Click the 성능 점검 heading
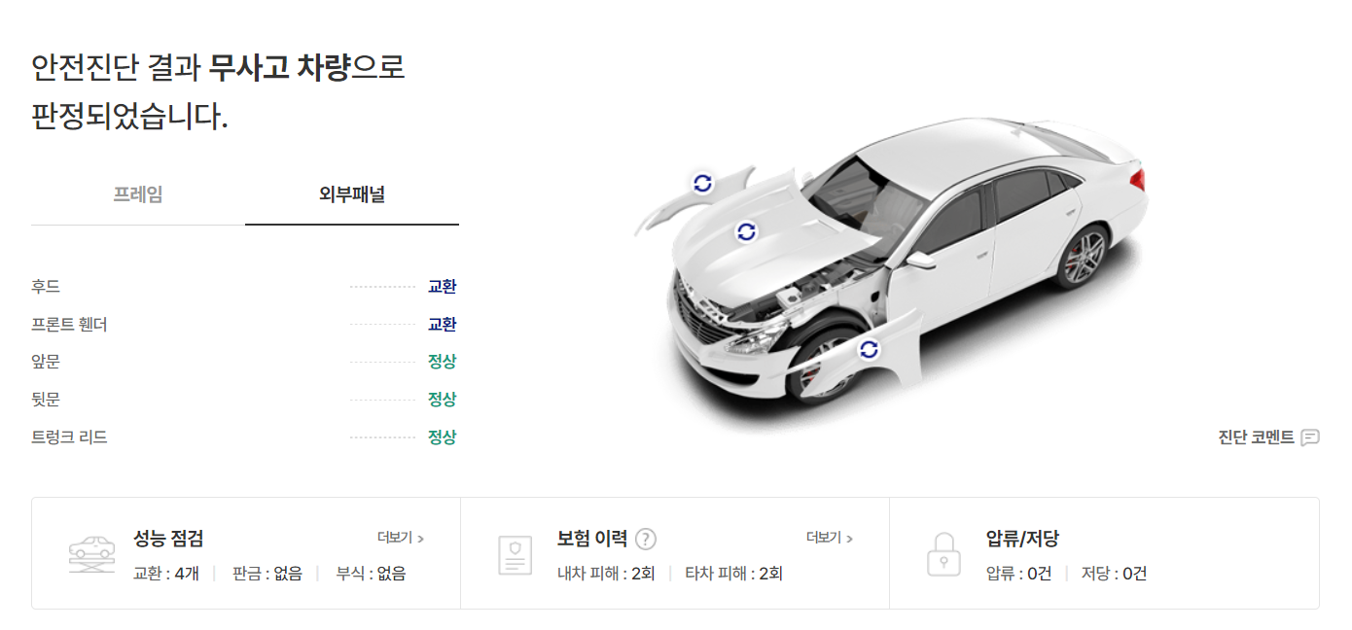Viewport: 1352px width, 630px height. coord(168,539)
